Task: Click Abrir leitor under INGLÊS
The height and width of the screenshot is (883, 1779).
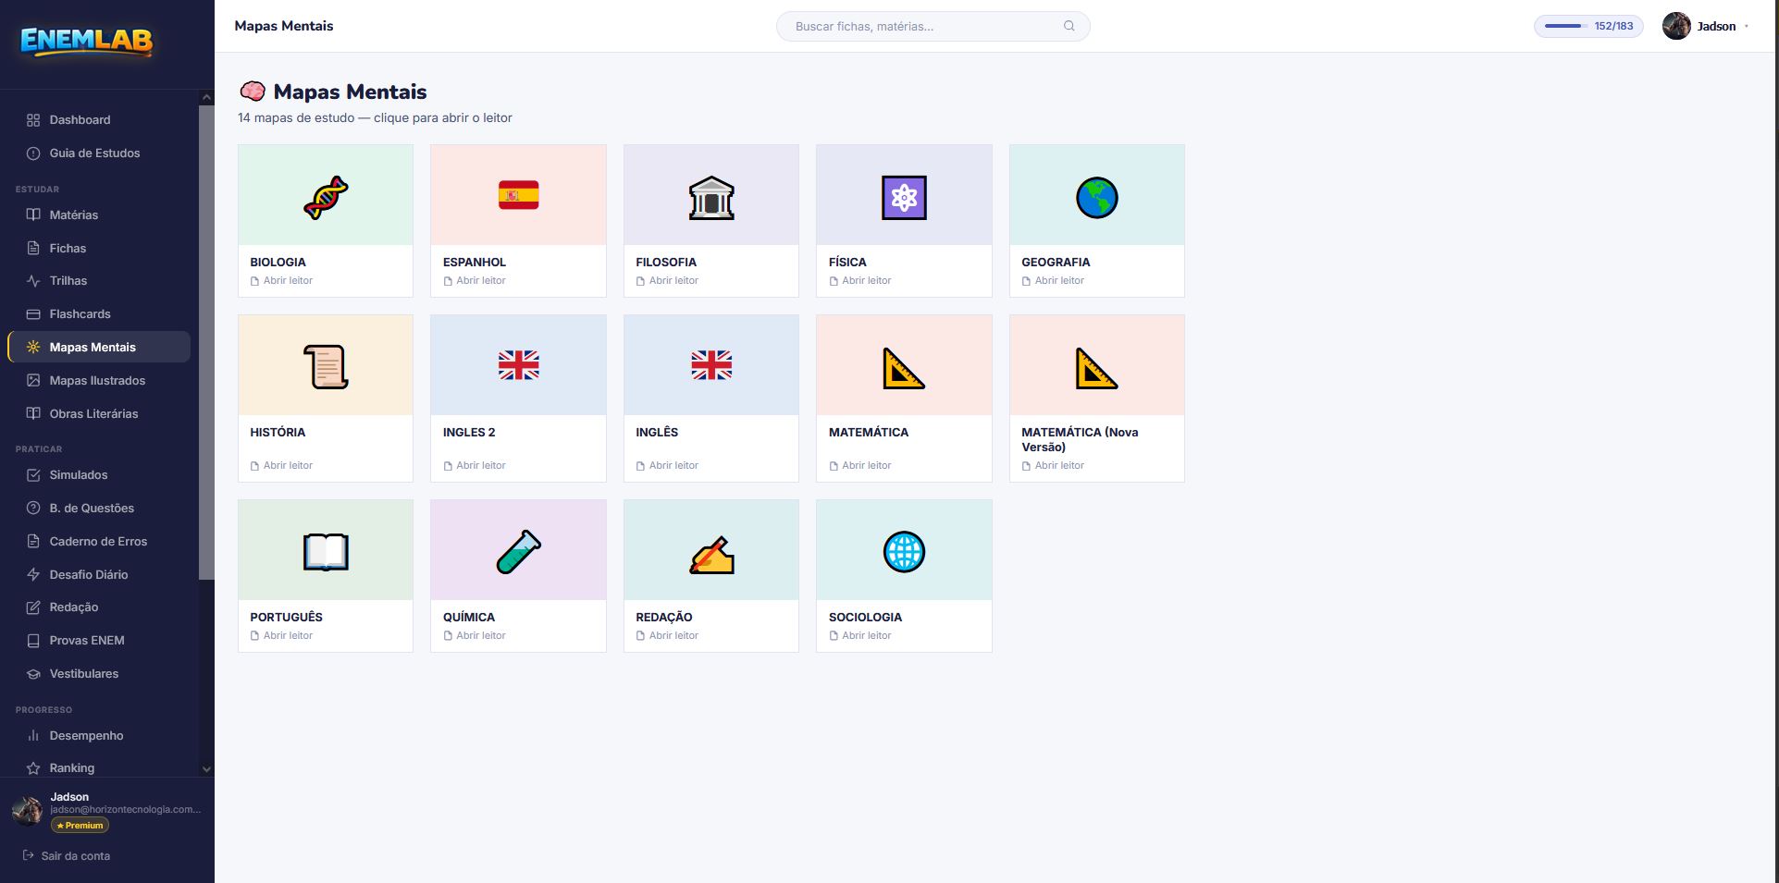Action: point(667,466)
